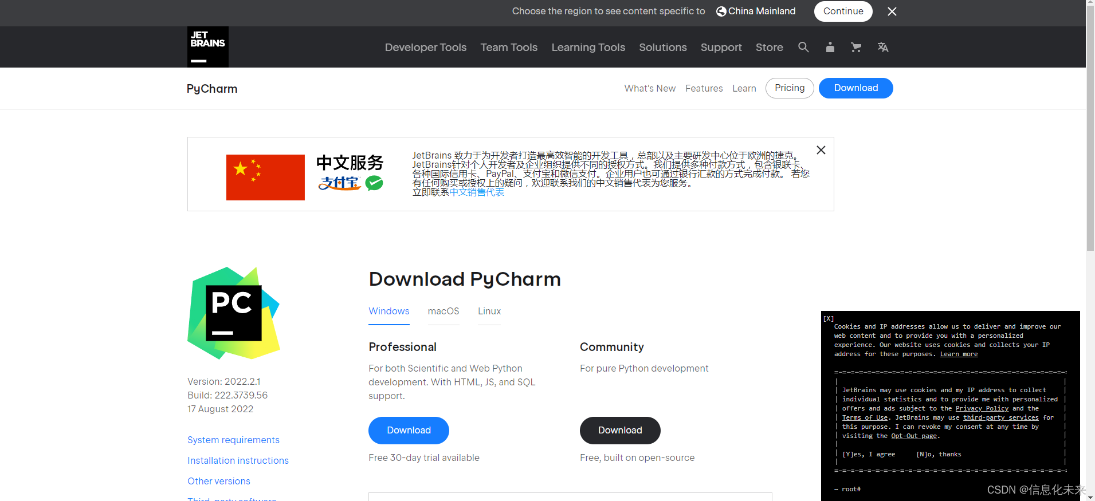Image resolution: width=1095 pixels, height=501 pixels.
Task: Open the site search magnifier icon
Action: pos(803,47)
